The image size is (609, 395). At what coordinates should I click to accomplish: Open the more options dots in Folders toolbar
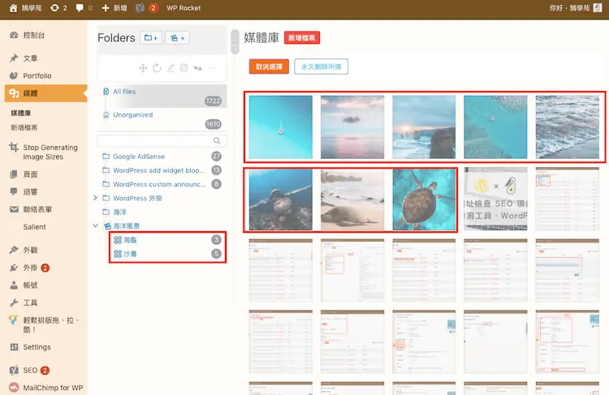coord(212,68)
